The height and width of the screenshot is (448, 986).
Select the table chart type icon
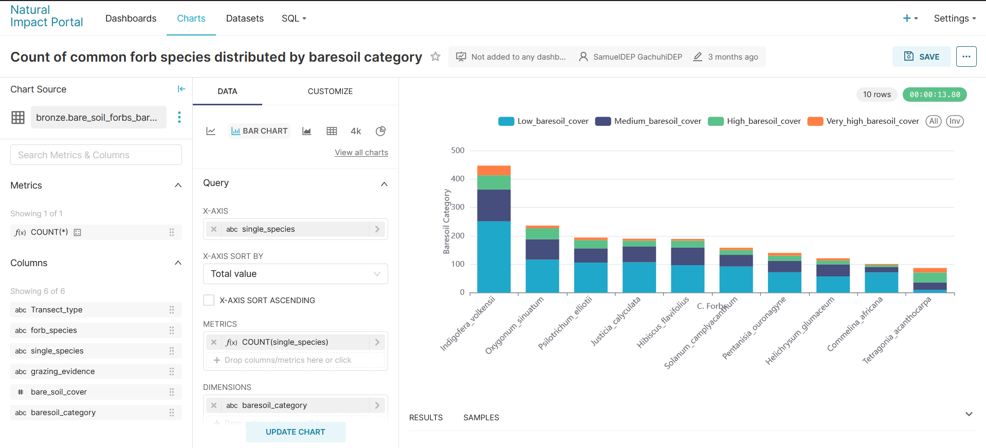(x=332, y=131)
